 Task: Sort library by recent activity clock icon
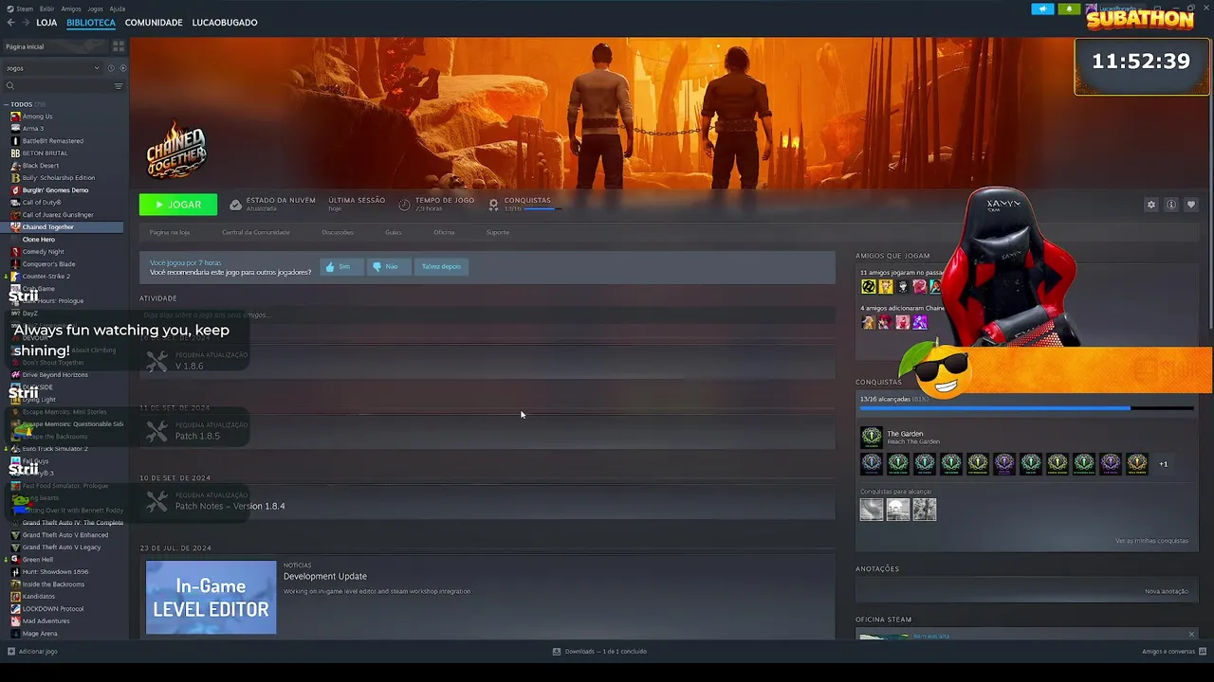(x=111, y=68)
